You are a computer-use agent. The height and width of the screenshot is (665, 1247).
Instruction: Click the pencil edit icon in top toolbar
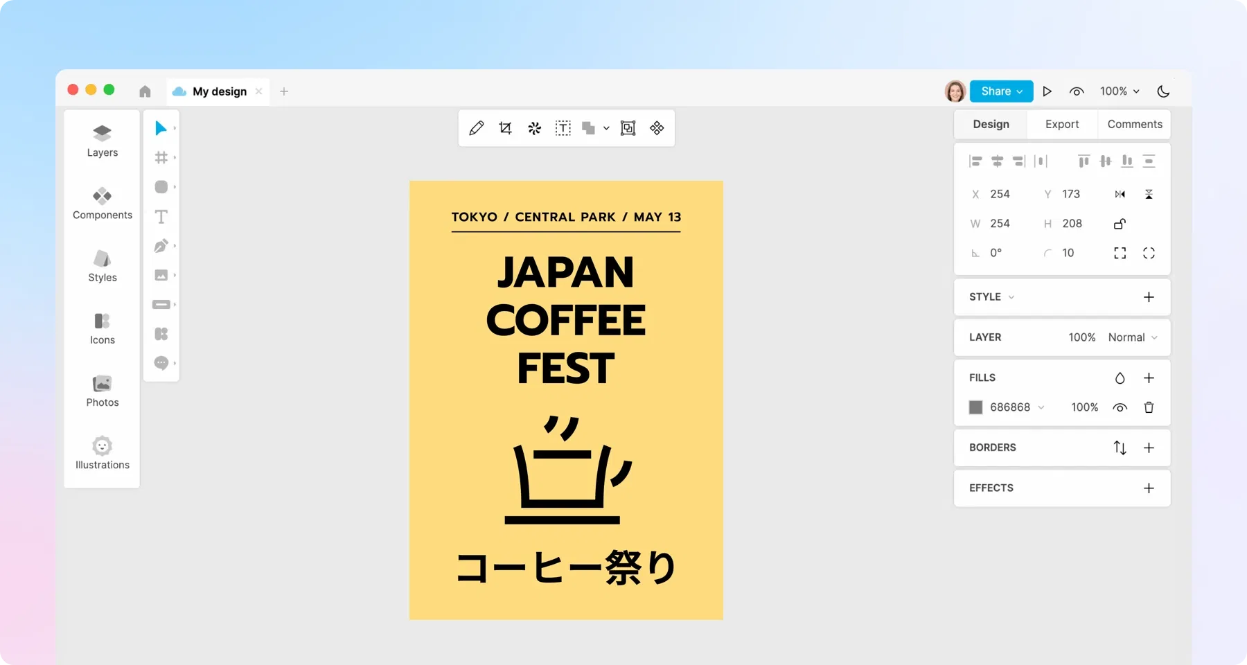pos(476,128)
